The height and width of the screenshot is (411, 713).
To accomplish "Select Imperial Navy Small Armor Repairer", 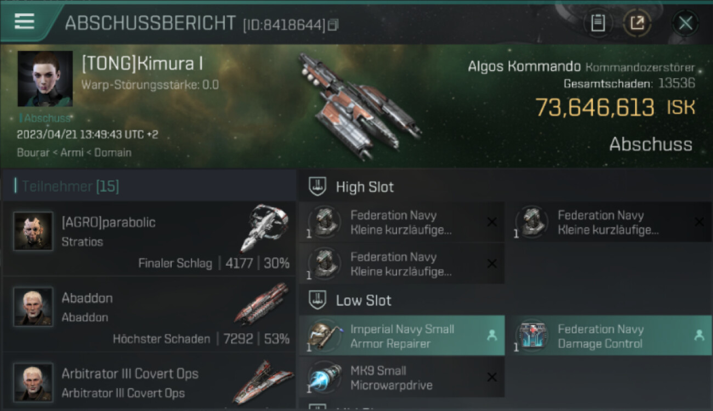I will pyautogui.click(x=402, y=336).
